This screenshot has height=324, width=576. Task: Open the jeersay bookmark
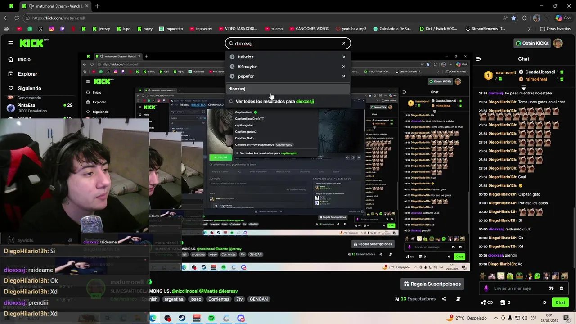[101, 29]
